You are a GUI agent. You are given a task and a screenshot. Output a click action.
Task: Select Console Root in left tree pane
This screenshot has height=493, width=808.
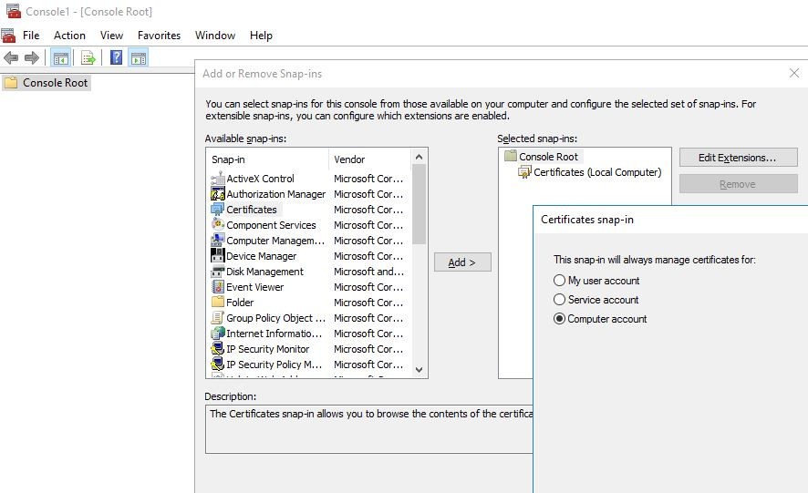pos(55,83)
